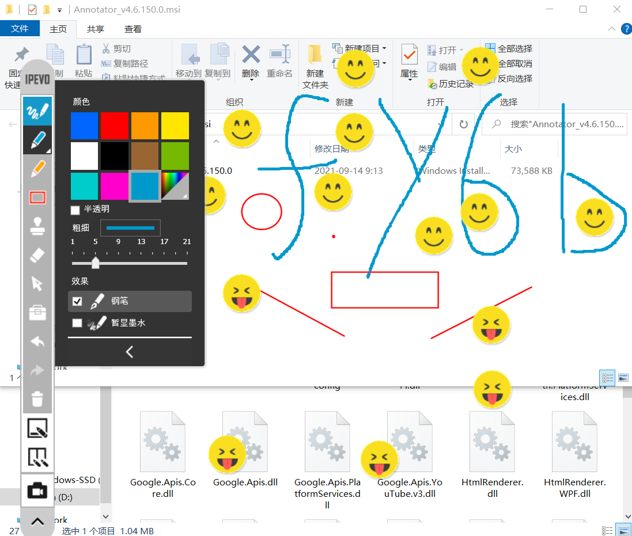The width and height of the screenshot is (632, 536).
Task: Click the sort arrow above the column headers
Action: (217, 142)
